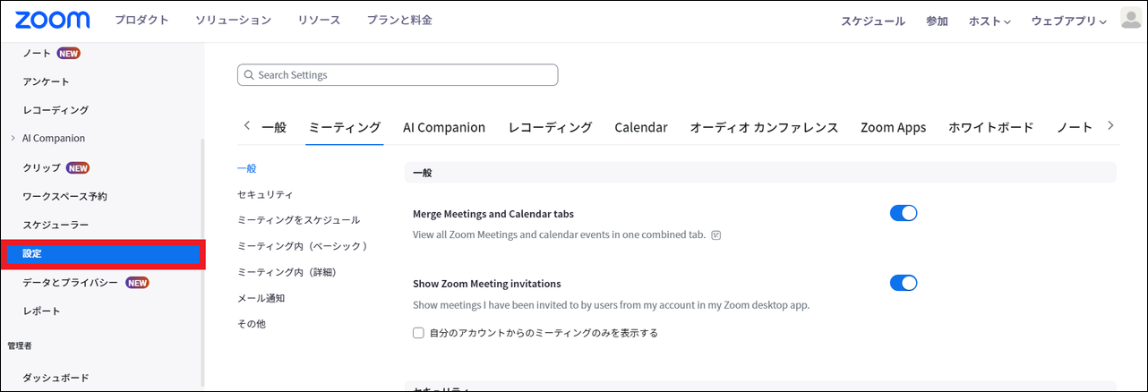Click the search magnifier icon
1148x392 pixels.
(x=249, y=75)
